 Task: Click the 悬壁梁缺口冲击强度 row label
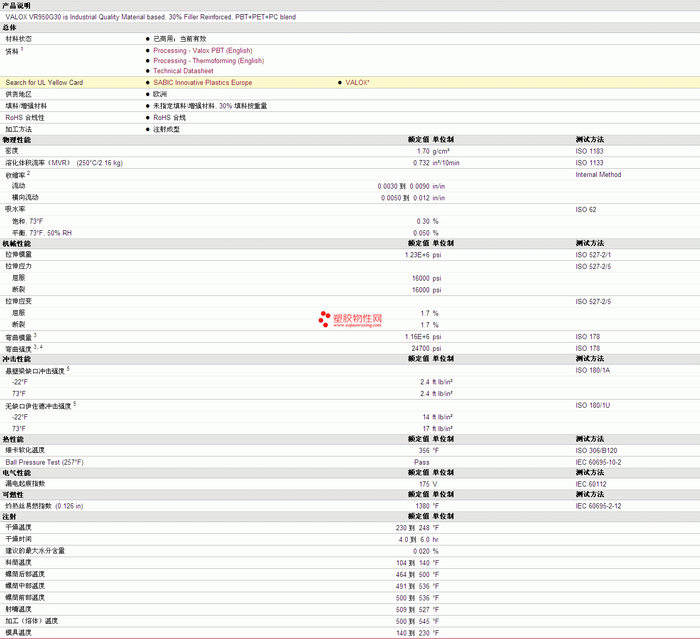pos(35,372)
